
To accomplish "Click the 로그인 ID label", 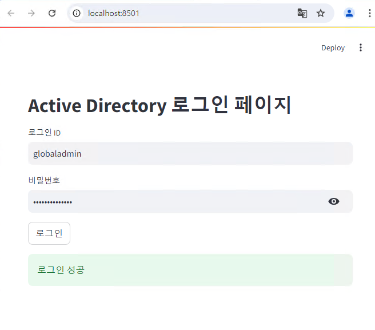I will [x=44, y=132].
